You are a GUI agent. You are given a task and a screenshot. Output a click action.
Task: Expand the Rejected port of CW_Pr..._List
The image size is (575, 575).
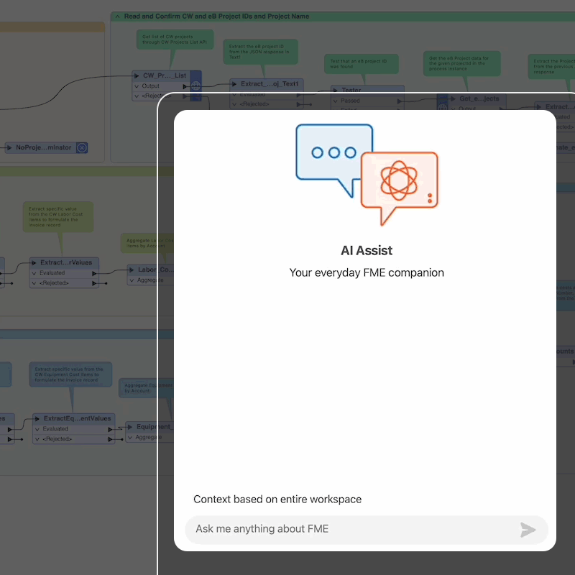pyautogui.click(x=137, y=96)
